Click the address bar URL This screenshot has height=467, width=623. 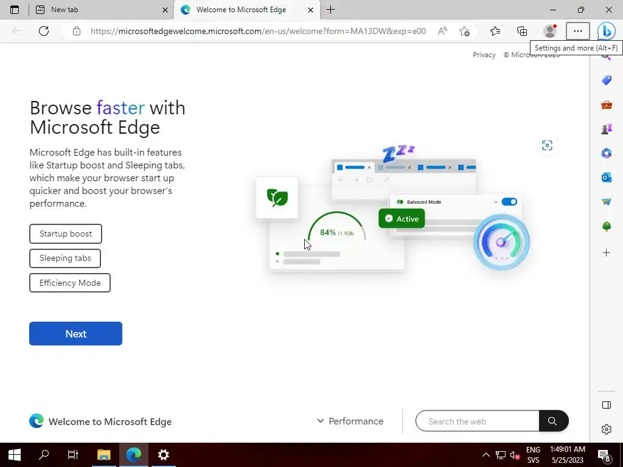[x=258, y=31]
